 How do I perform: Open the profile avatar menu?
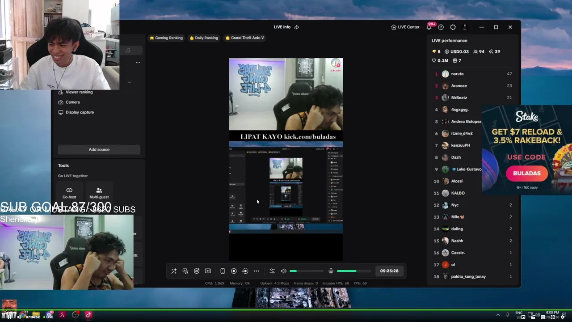point(465,27)
